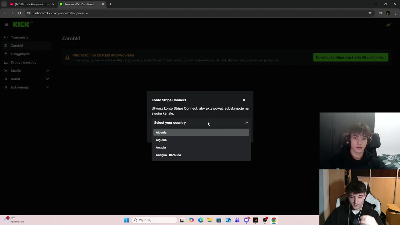The width and height of the screenshot is (400, 225).
Task: Choose Antigua i Barbuda from list
Action: 201,155
